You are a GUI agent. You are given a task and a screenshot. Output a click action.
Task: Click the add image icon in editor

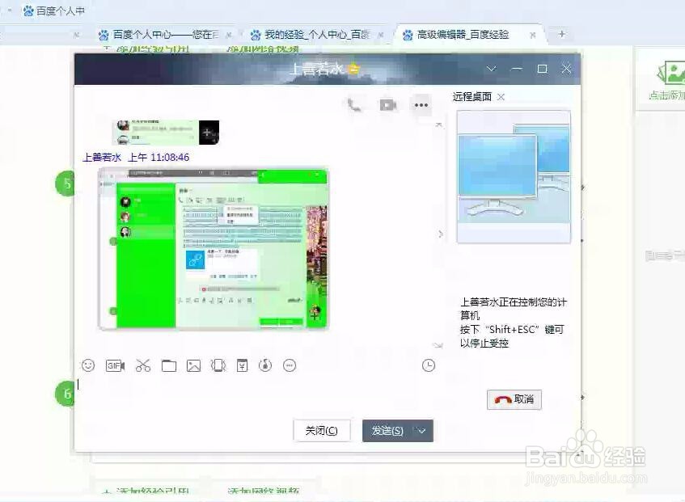click(x=670, y=73)
